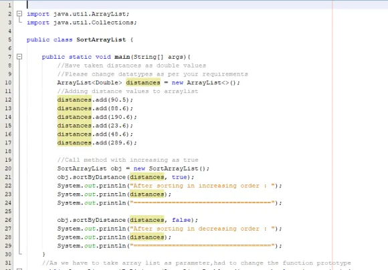Click the comment '//Call method with increasing as true'
Screen dimensions: 388x270
pyautogui.click(x=128, y=160)
